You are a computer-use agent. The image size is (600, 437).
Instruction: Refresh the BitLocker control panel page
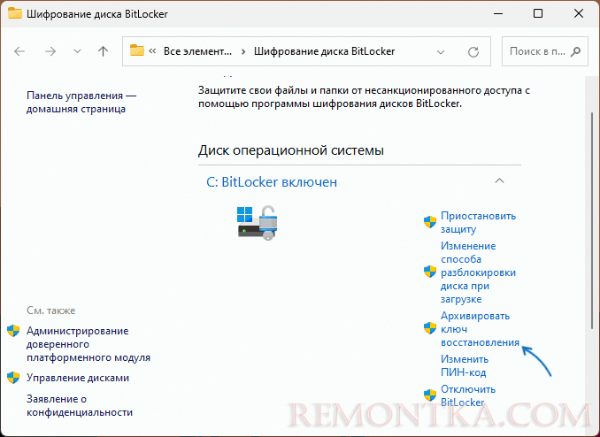tap(473, 51)
